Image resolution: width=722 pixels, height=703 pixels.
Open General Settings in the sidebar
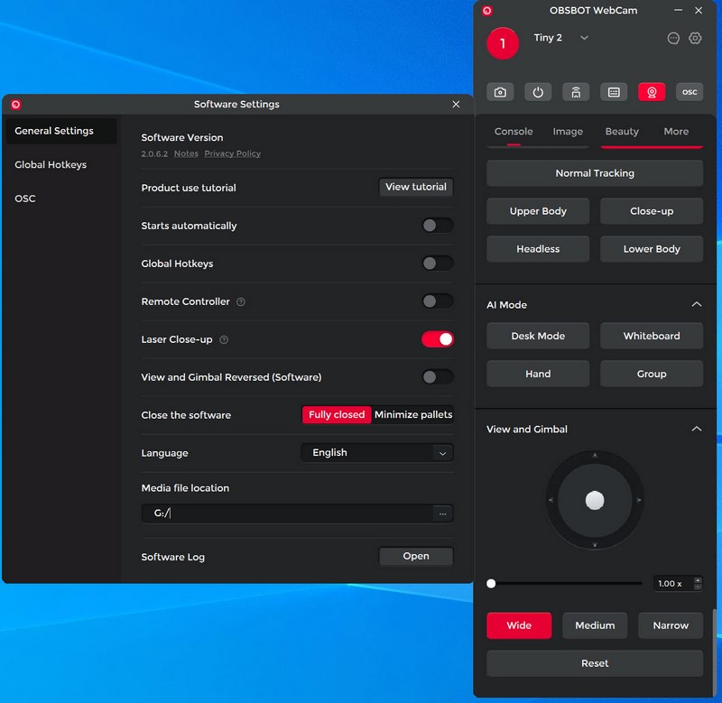60,131
